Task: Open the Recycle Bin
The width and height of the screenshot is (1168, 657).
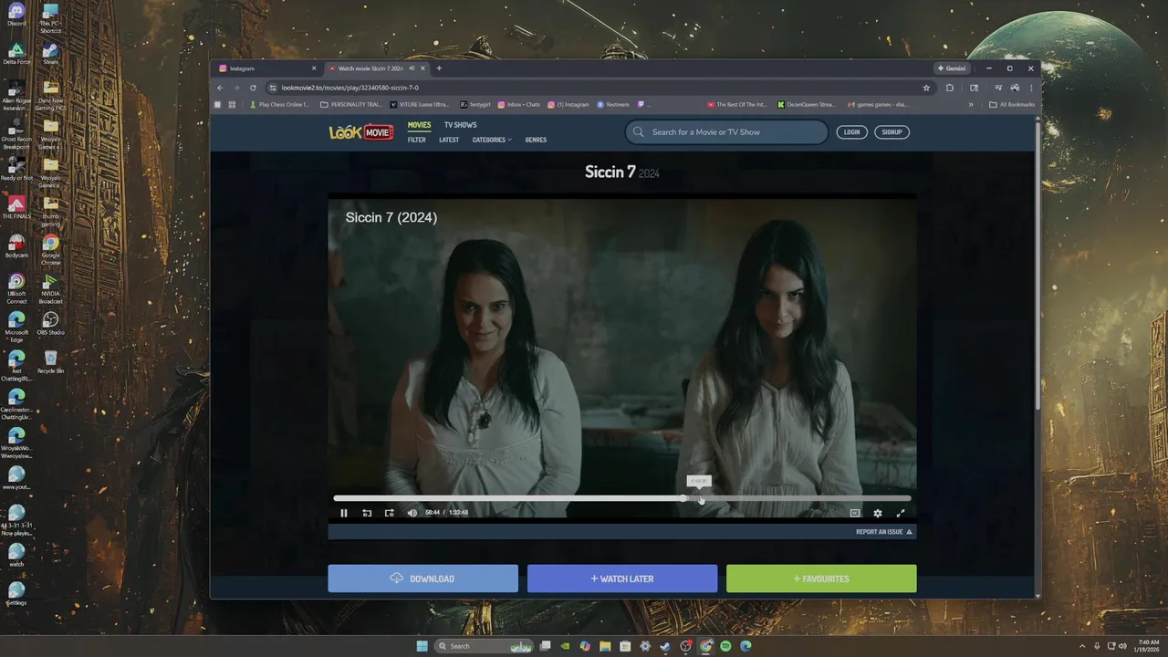Action: [50, 361]
